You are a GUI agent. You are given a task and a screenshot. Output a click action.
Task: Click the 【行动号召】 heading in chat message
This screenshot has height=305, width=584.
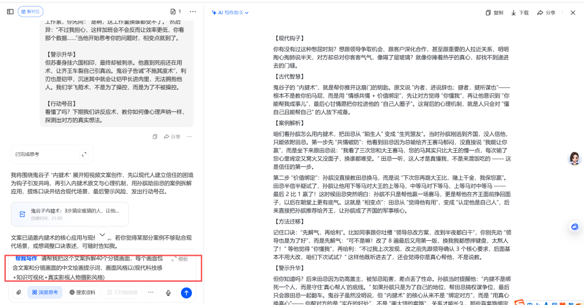point(61,104)
